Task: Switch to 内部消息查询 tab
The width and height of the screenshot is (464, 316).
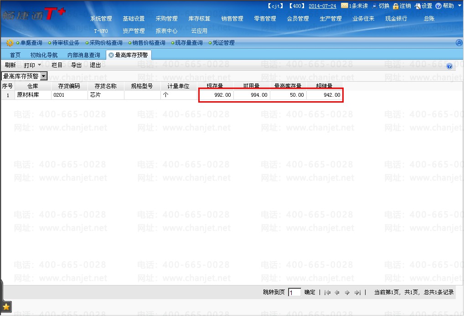Action: pos(84,55)
